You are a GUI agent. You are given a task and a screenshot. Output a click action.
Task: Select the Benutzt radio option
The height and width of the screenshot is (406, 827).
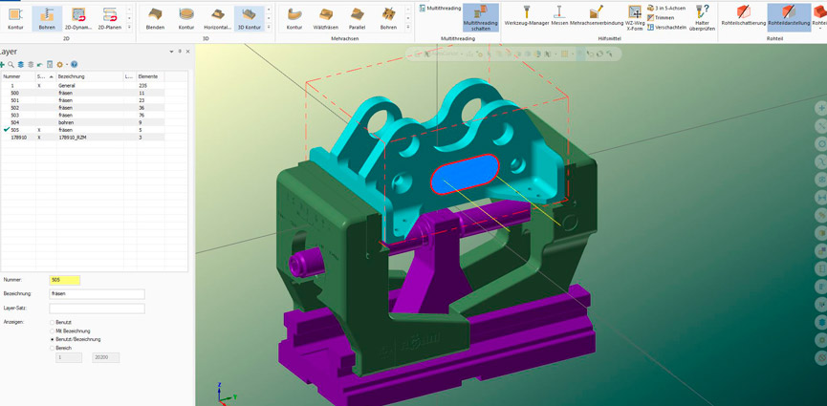pyautogui.click(x=53, y=323)
